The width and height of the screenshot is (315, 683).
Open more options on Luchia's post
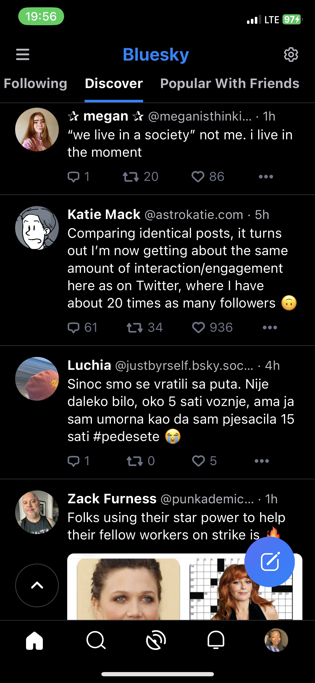[x=262, y=461]
